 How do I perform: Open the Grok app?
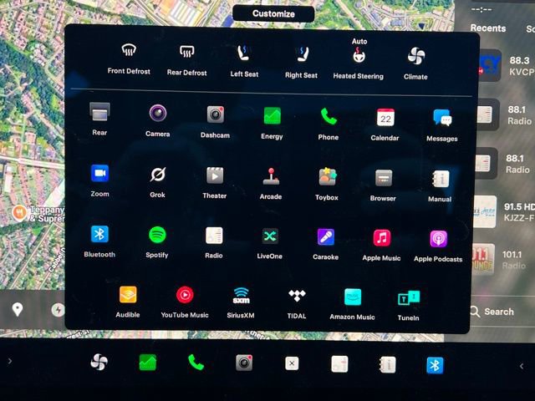(157, 175)
